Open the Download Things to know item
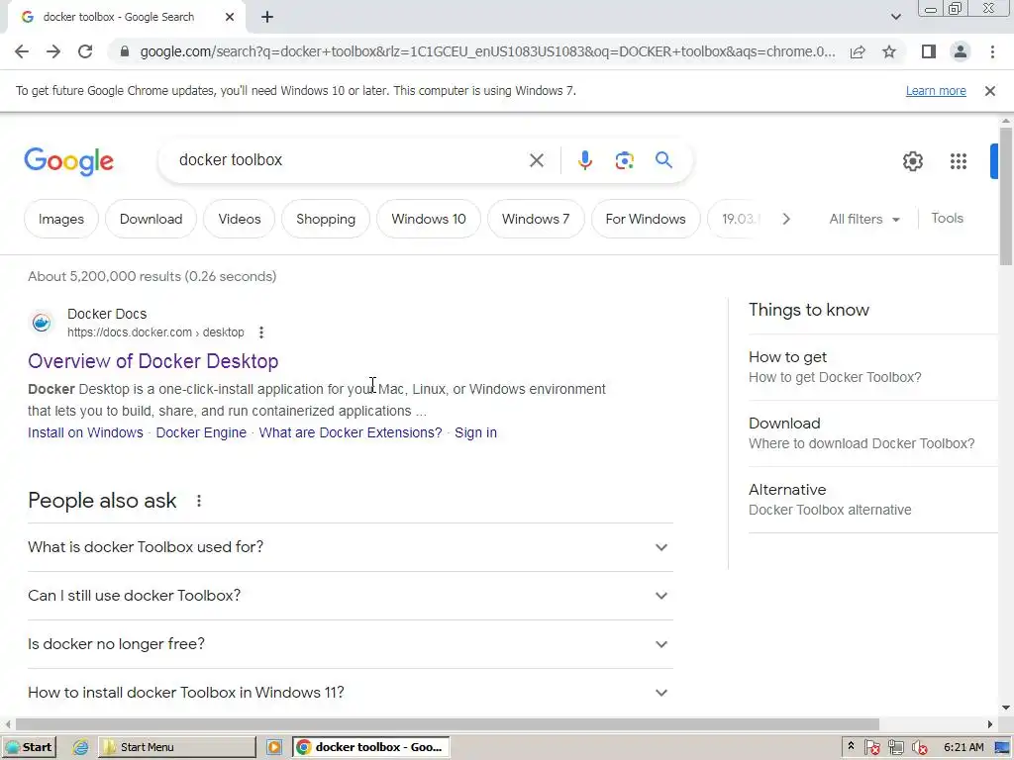 [x=872, y=433]
